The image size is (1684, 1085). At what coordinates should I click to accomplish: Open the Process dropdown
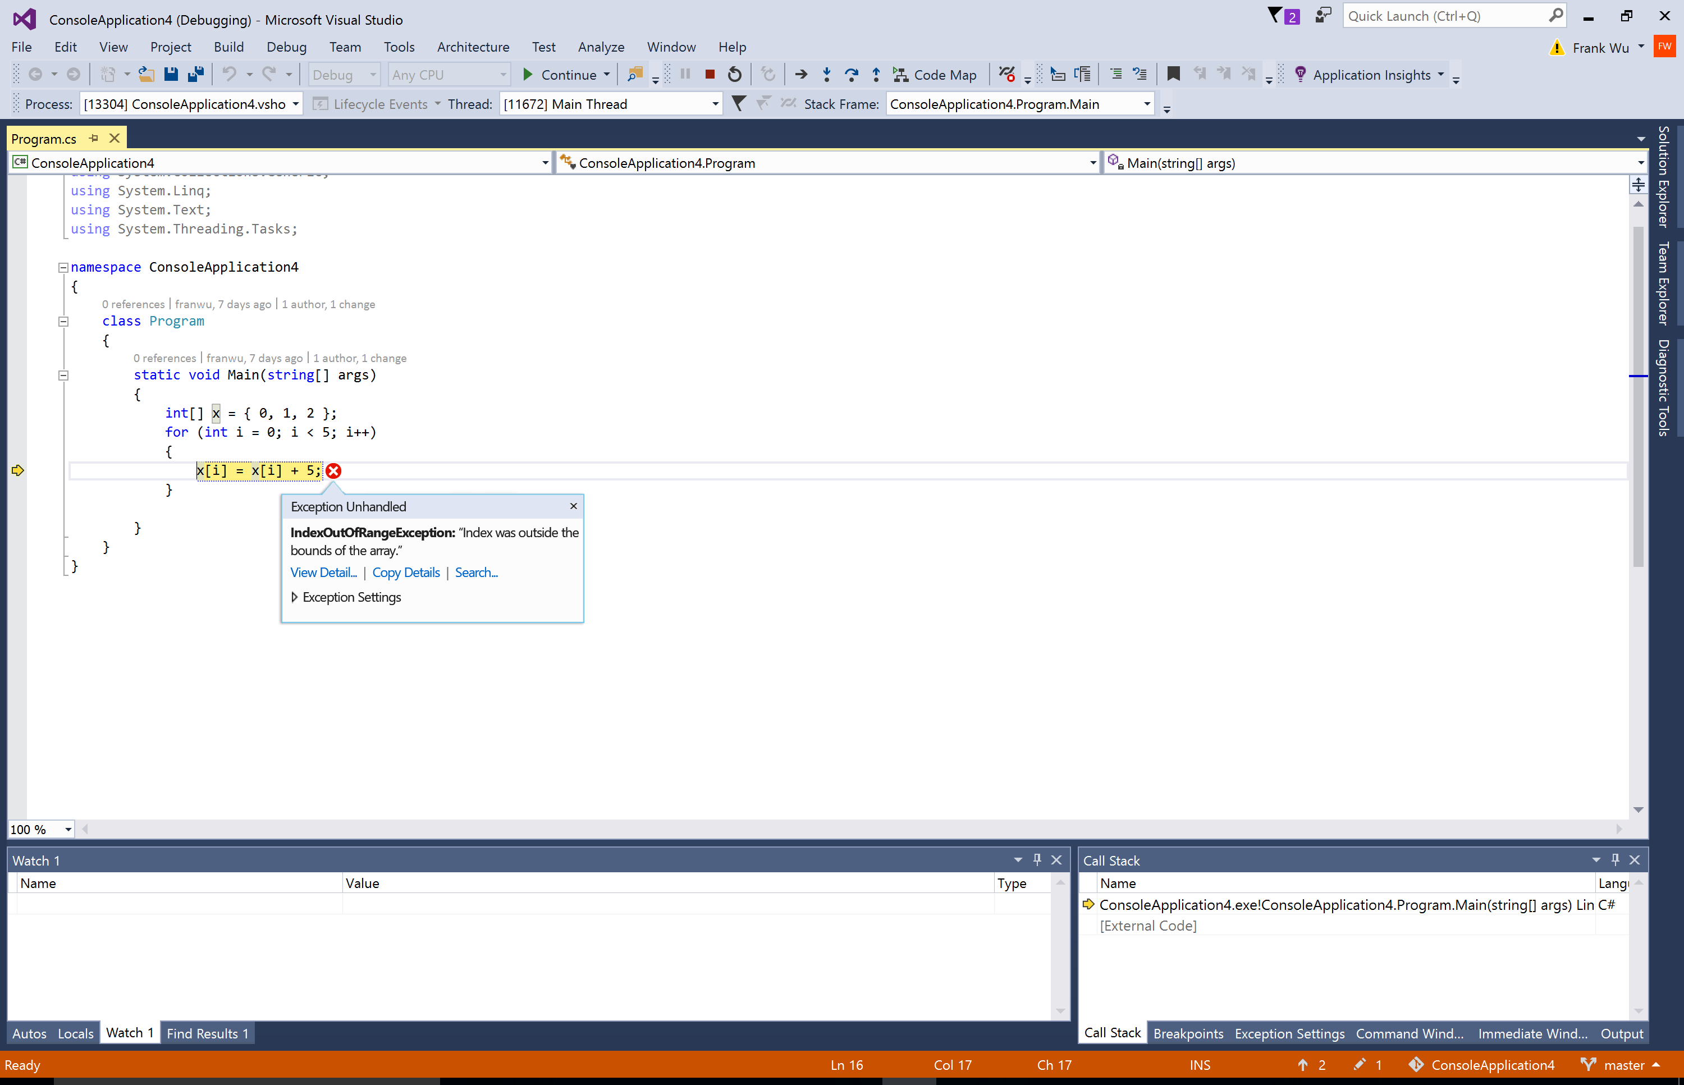(x=295, y=104)
